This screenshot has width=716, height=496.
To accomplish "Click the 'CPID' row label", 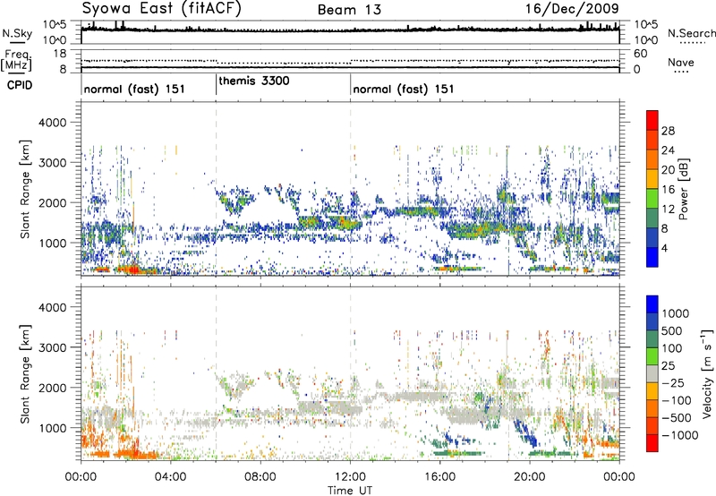I will tap(20, 85).
